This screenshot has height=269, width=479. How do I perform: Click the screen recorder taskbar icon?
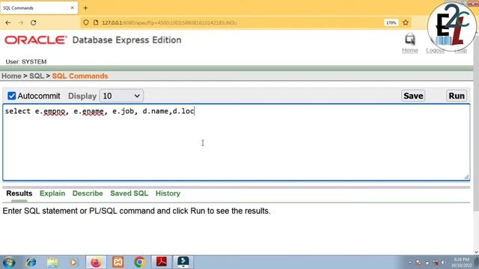(183, 262)
